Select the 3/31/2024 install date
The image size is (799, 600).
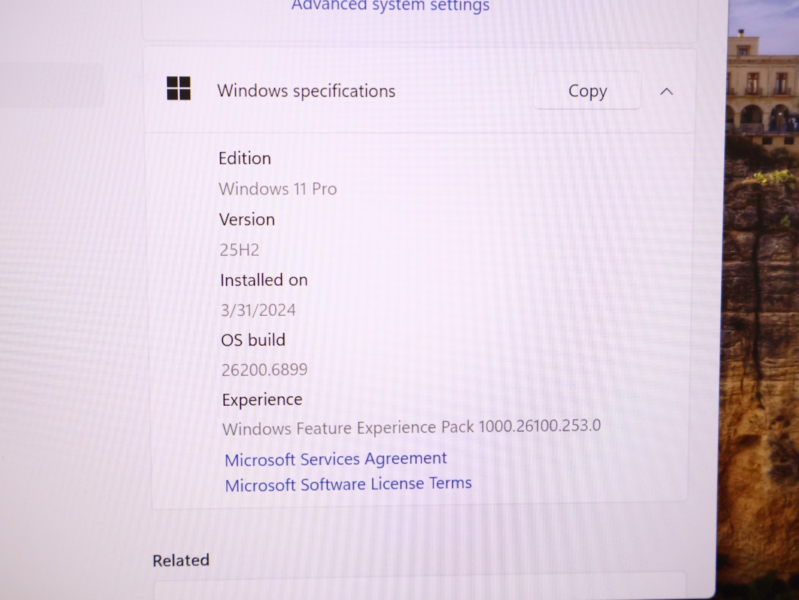(x=258, y=310)
